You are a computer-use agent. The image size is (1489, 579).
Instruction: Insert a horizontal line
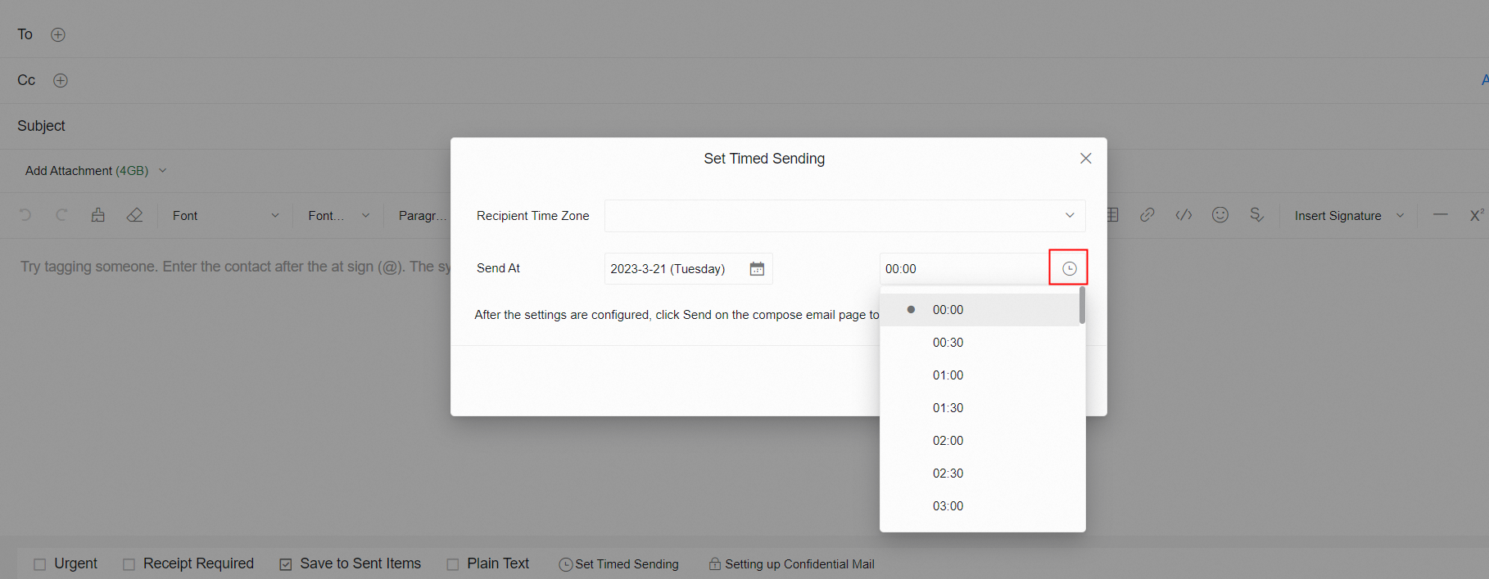click(1441, 215)
